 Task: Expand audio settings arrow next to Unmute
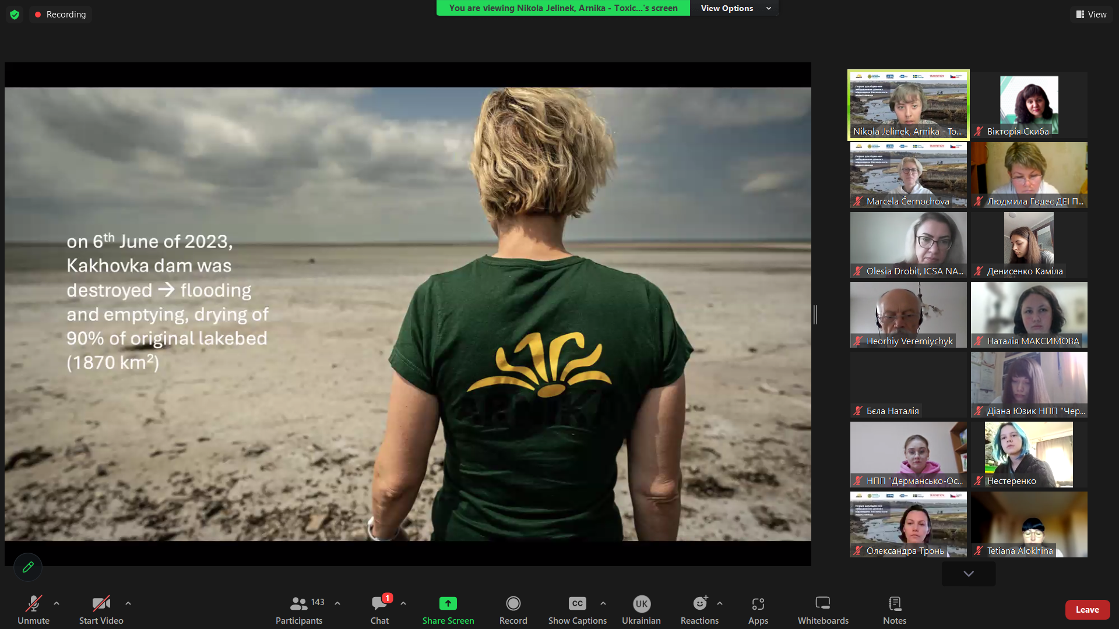[x=57, y=603]
